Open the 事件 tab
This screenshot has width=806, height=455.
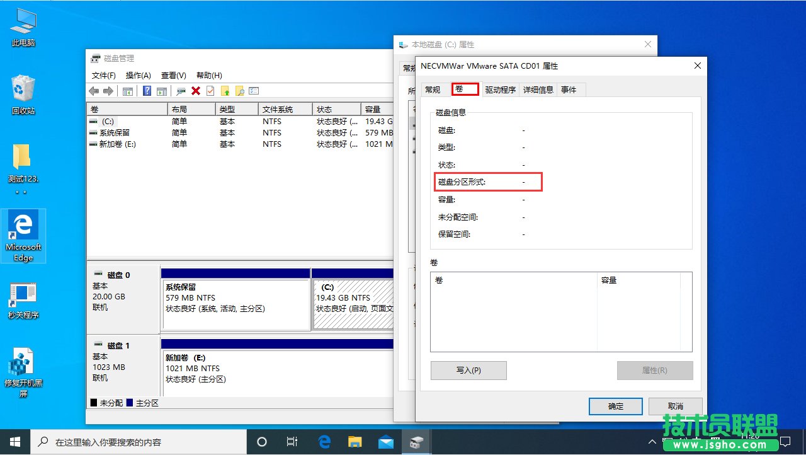tap(569, 89)
